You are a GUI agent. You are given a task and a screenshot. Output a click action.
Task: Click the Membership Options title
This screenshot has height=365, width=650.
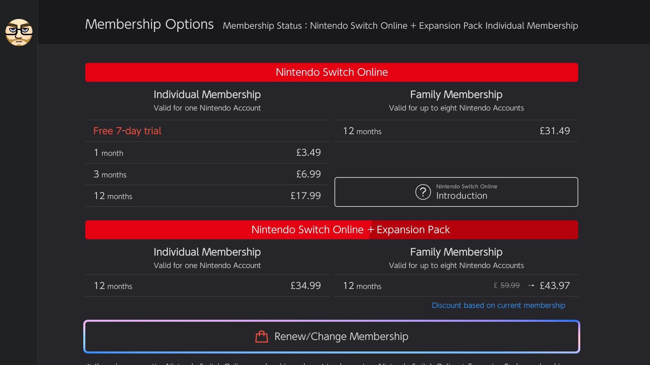[149, 24]
